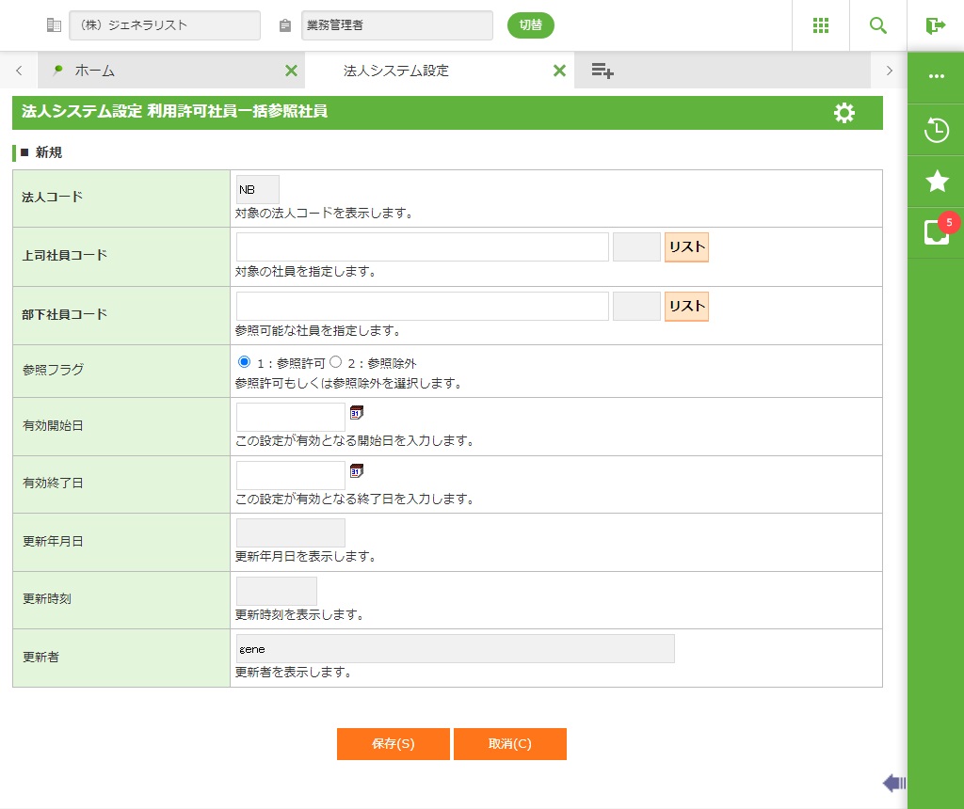Select the 2：参照除外 radio button
The image size is (964, 809).
(335, 361)
